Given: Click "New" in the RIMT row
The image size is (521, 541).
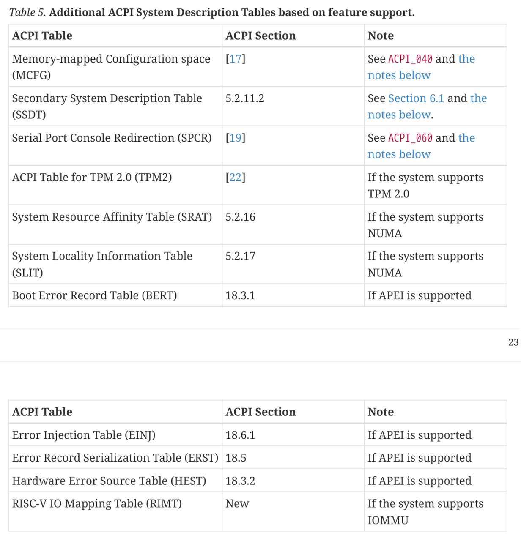Looking at the screenshot, I should pyautogui.click(x=237, y=504).
